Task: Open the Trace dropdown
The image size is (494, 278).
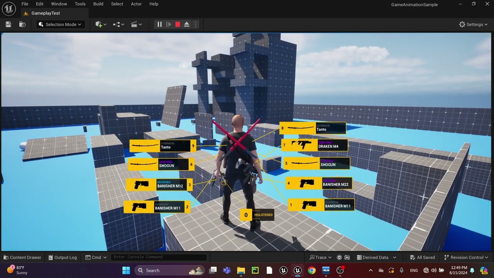Action: pos(321,258)
